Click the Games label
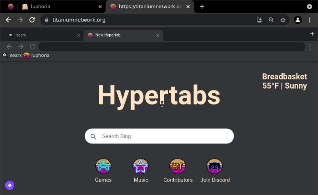The height and width of the screenshot is (195, 318). coord(103,180)
